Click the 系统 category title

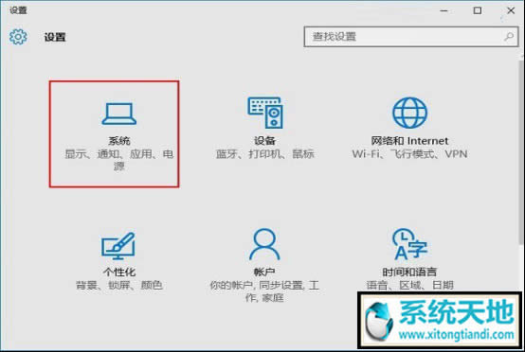[119, 141]
